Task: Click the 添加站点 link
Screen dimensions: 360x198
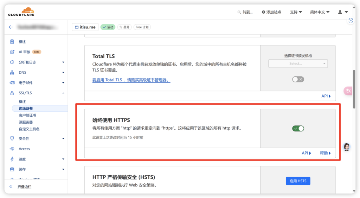Action: (x=271, y=12)
